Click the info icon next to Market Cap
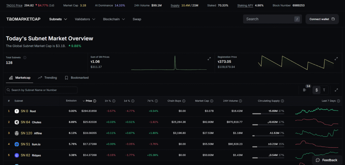Image resolution: width=345 pixels, height=165 pixels. [x=211, y=101]
